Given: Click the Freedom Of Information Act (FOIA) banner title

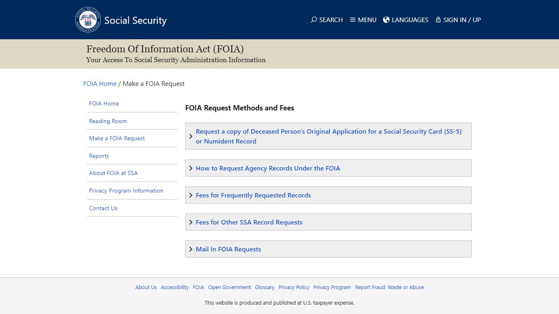Looking at the screenshot, I should [x=165, y=49].
